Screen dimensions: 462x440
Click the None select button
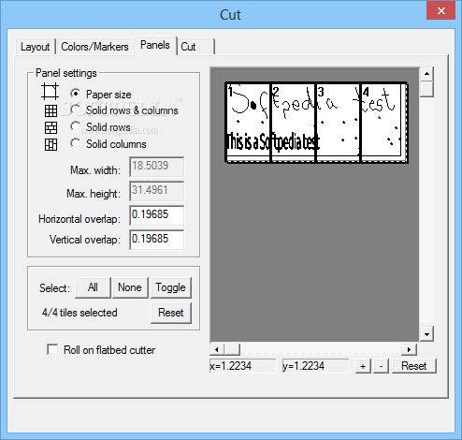click(x=130, y=287)
